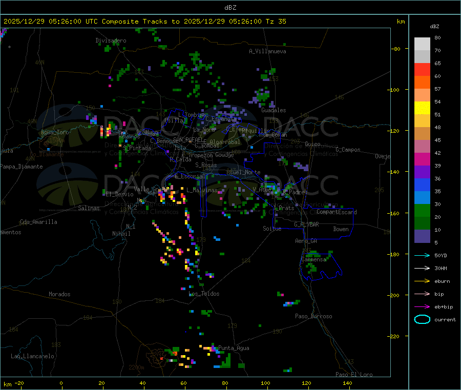Click the 60 dBZ red color swatch

(422, 69)
